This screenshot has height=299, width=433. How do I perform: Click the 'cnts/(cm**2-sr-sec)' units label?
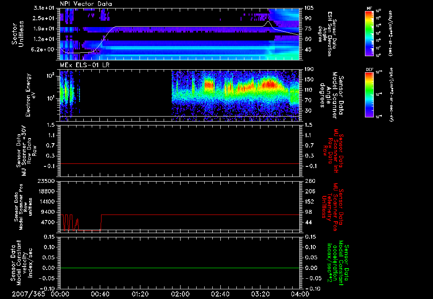390,33
